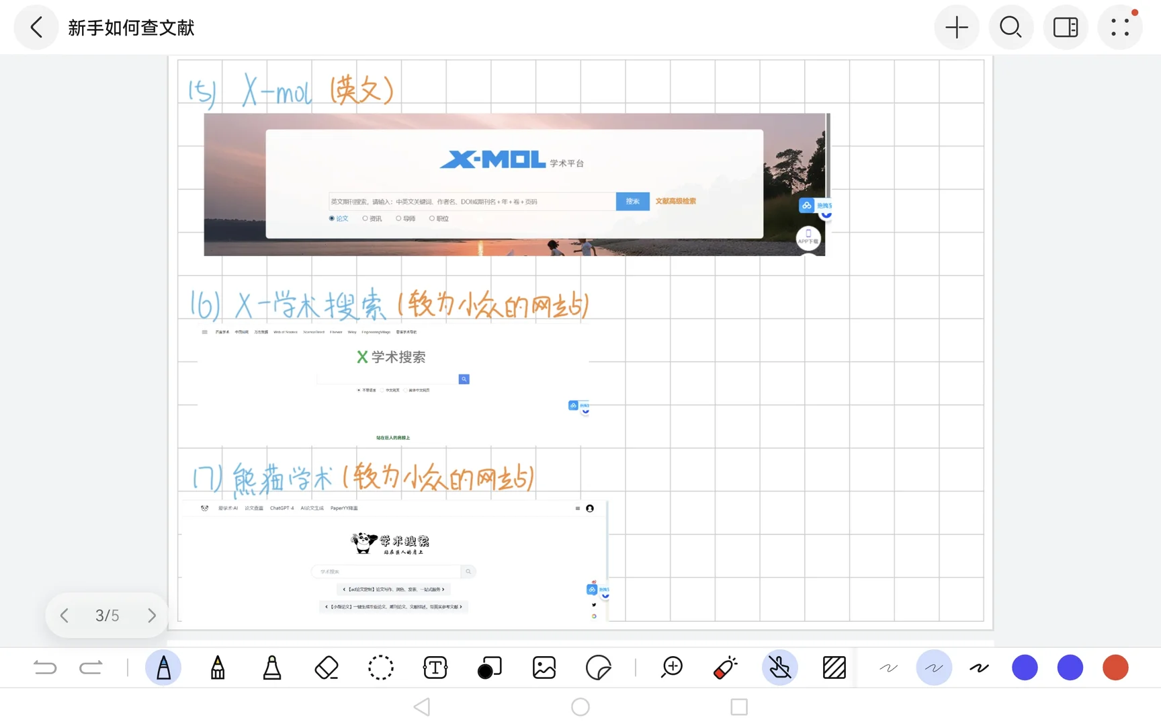
Task: Toggle the sidebar layout panel
Action: coord(1066,27)
